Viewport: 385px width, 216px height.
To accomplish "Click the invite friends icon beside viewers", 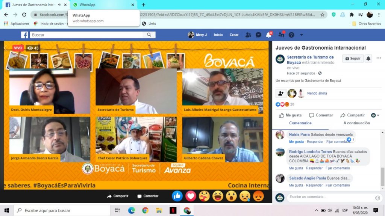I will (x=280, y=93).
